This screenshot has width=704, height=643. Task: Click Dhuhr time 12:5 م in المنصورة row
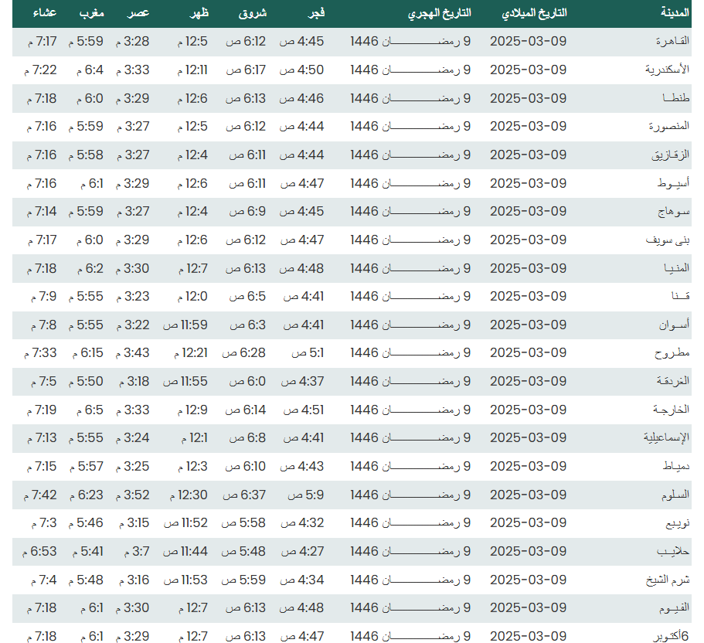click(192, 126)
